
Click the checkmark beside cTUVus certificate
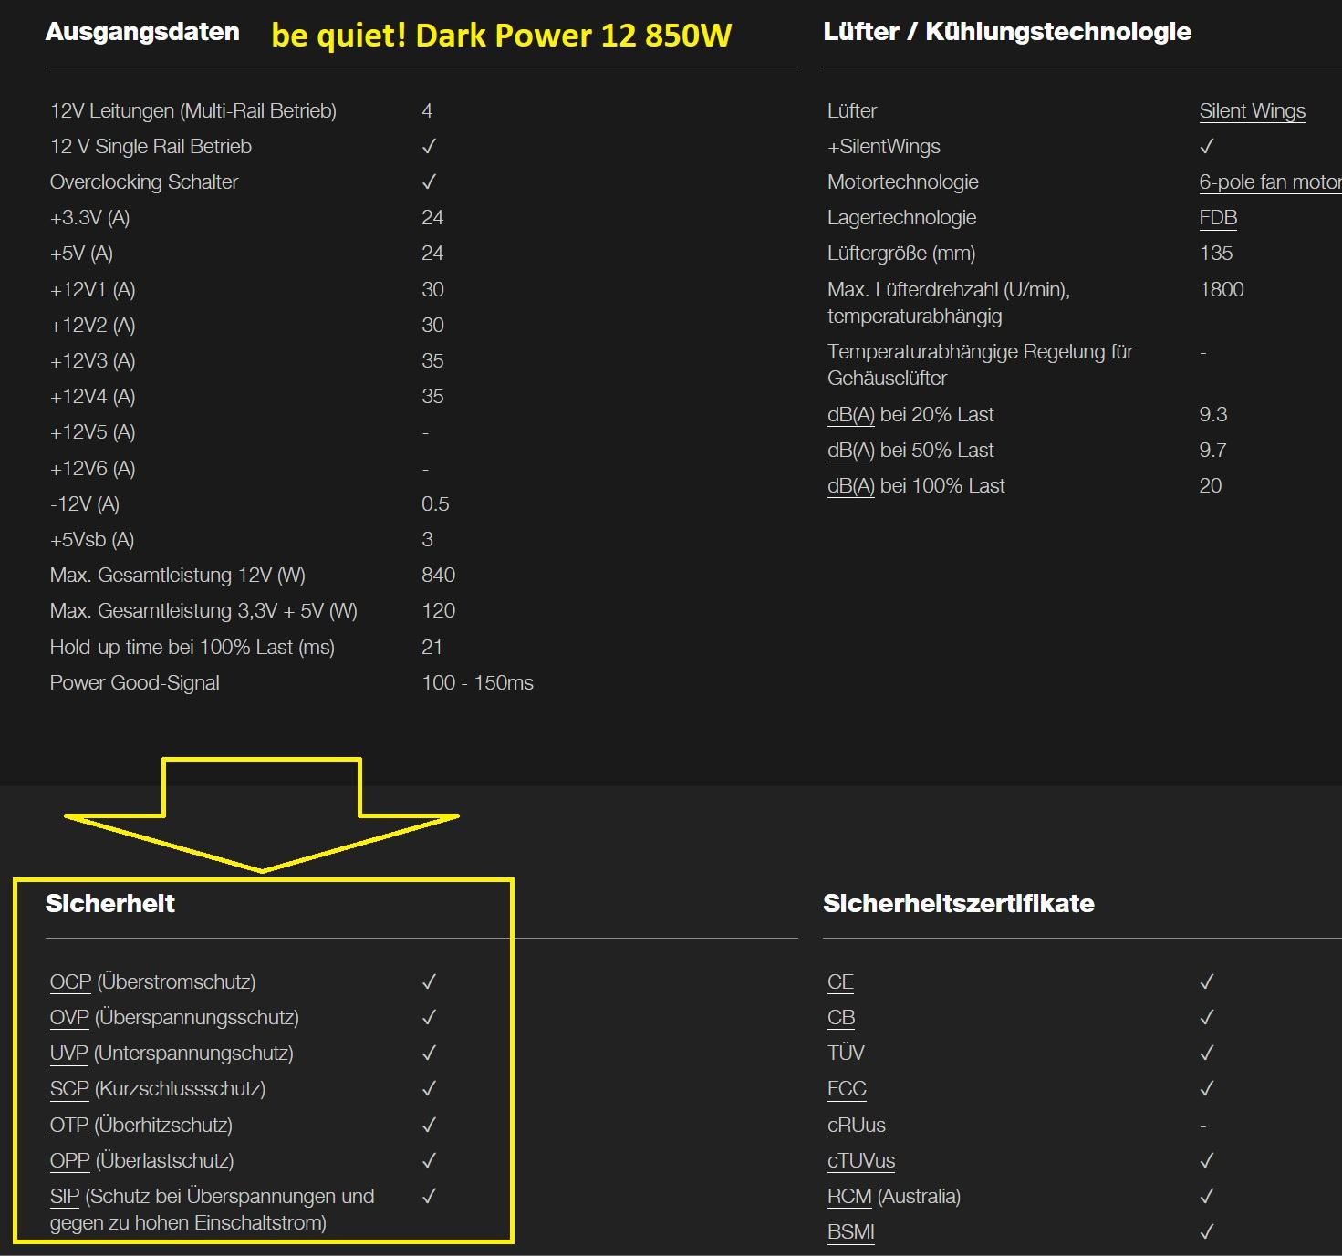(1206, 1161)
